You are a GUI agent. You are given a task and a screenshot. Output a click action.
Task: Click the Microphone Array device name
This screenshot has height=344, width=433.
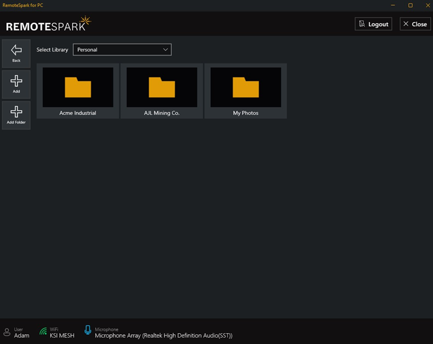[x=163, y=335]
